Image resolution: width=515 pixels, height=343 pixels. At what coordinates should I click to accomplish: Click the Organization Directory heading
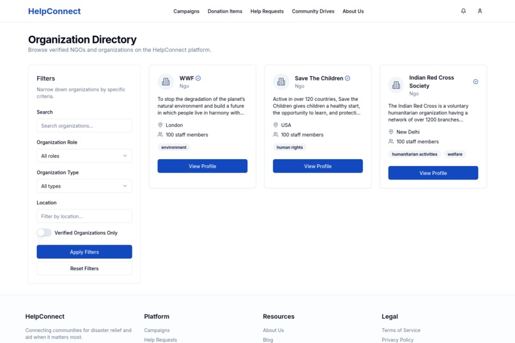[x=82, y=40]
